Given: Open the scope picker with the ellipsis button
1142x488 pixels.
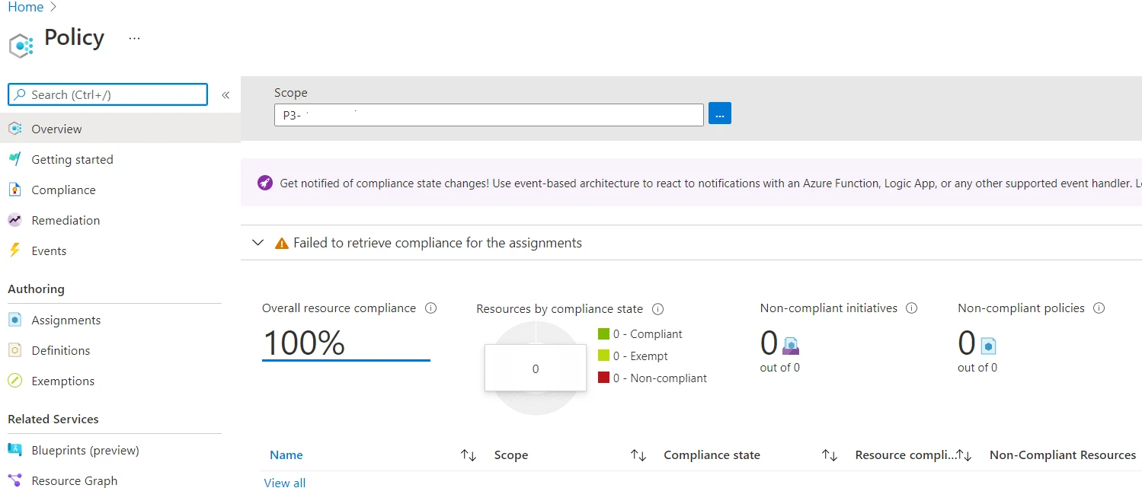Looking at the screenshot, I should [719, 113].
